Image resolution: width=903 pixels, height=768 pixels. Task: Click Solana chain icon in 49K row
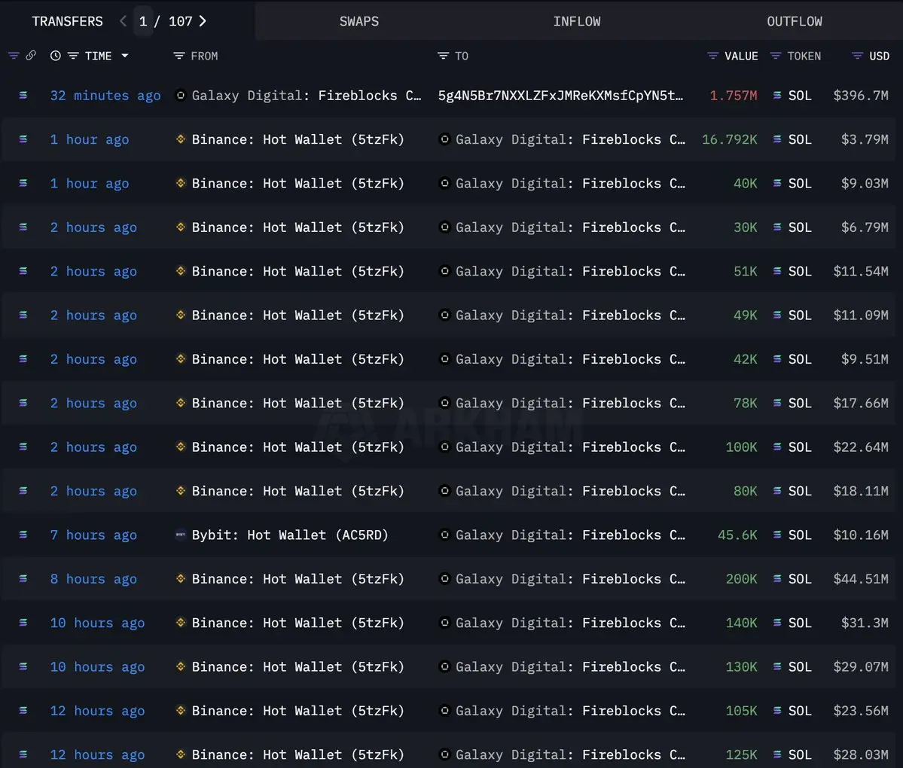click(x=23, y=314)
